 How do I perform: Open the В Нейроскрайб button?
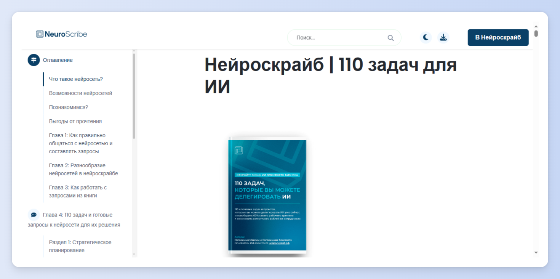pos(498,37)
